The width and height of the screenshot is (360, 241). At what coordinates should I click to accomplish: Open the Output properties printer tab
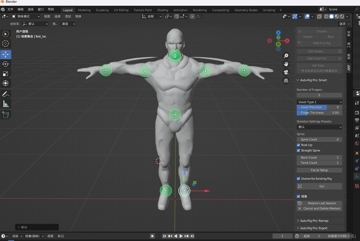click(357, 120)
